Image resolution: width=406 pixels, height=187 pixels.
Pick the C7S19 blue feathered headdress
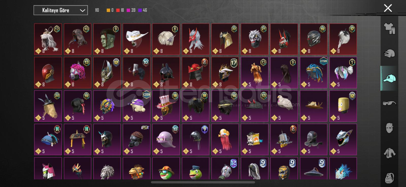[x=314, y=73]
